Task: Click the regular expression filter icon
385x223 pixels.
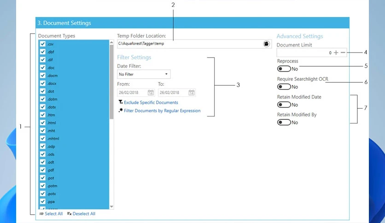Action: [121, 110]
